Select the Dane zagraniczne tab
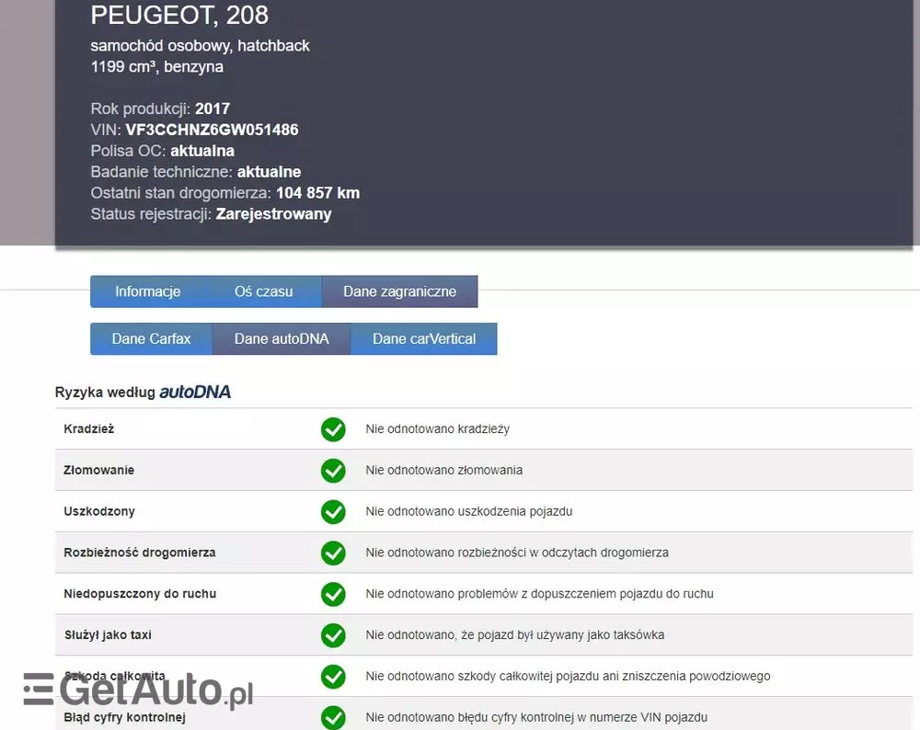The height and width of the screenshot is (730, 920). 399,291
